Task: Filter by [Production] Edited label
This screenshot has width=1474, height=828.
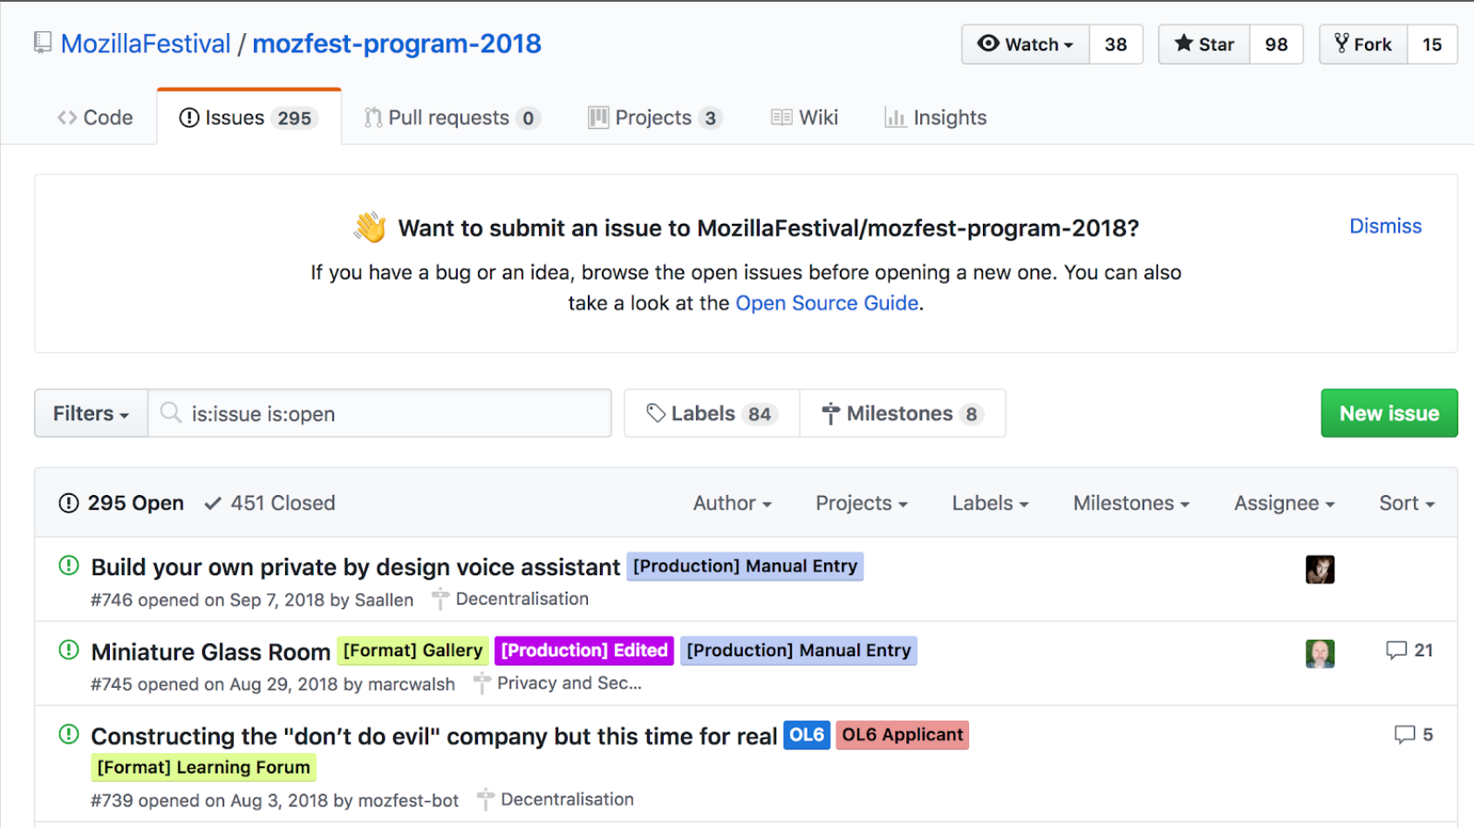Action: click(x=584, y=650)
